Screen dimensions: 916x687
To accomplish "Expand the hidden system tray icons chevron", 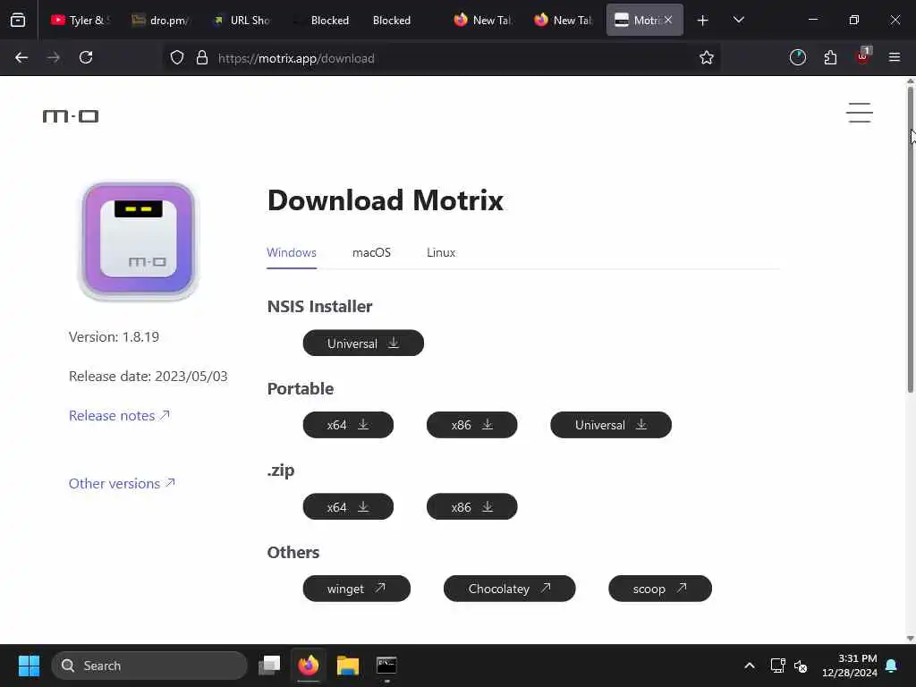I will pos(750,666).
